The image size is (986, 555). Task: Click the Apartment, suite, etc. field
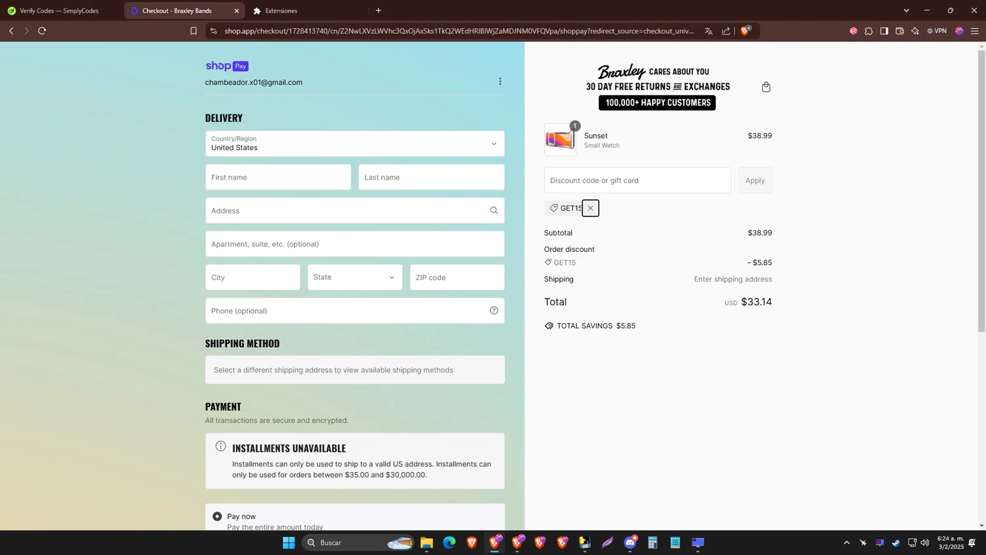(x=355, y=244)
